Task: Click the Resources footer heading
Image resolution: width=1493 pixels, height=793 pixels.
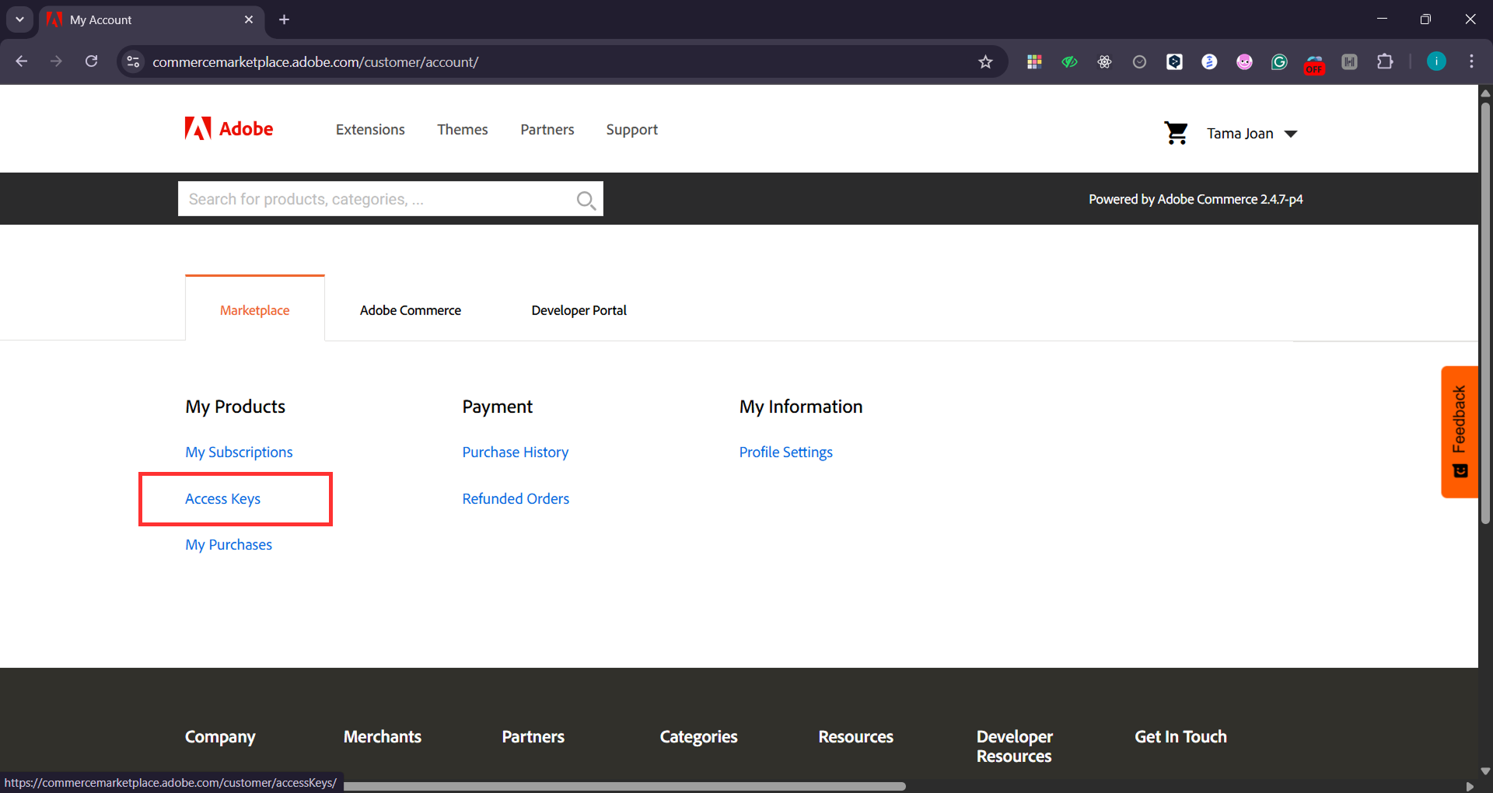Action: [855, 736]
